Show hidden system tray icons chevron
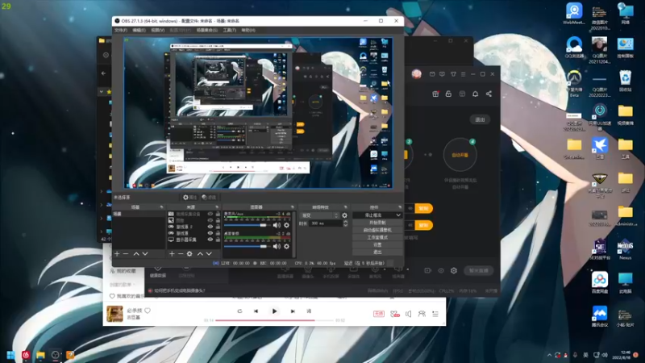 click(549, 355)
